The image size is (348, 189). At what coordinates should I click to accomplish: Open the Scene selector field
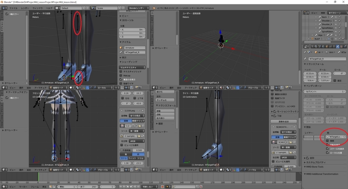[107, 8]
